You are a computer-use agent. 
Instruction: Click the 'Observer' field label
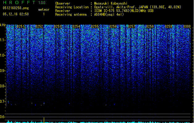pos(63,3)
